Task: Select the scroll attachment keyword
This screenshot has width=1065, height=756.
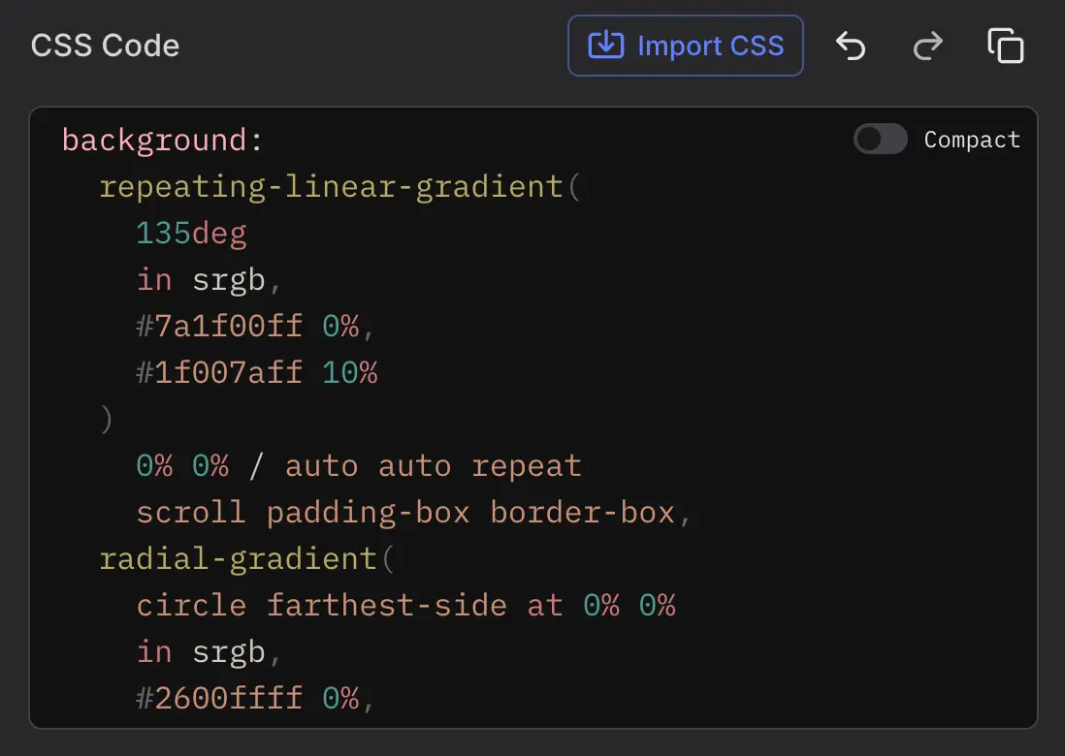Action: [191, 512]
